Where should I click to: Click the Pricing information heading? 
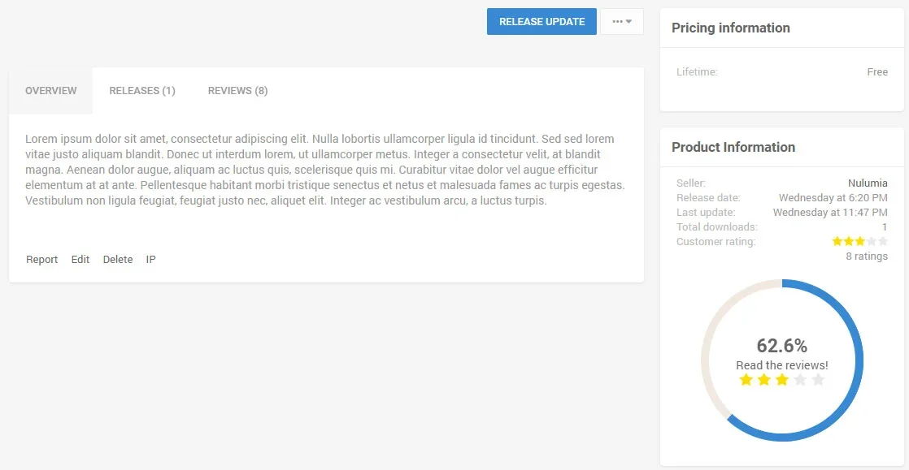[730, 28]
